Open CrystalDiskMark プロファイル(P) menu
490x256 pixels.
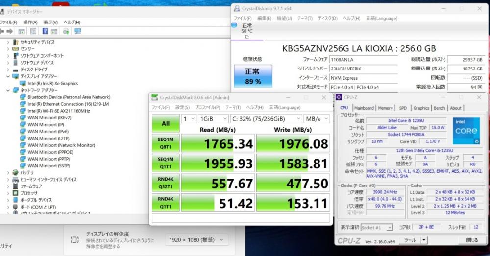point(207,107)
